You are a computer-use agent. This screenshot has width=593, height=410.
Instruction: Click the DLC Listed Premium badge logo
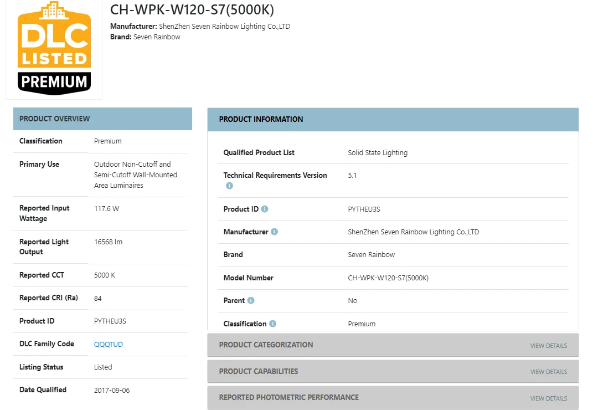pos(54,49)
